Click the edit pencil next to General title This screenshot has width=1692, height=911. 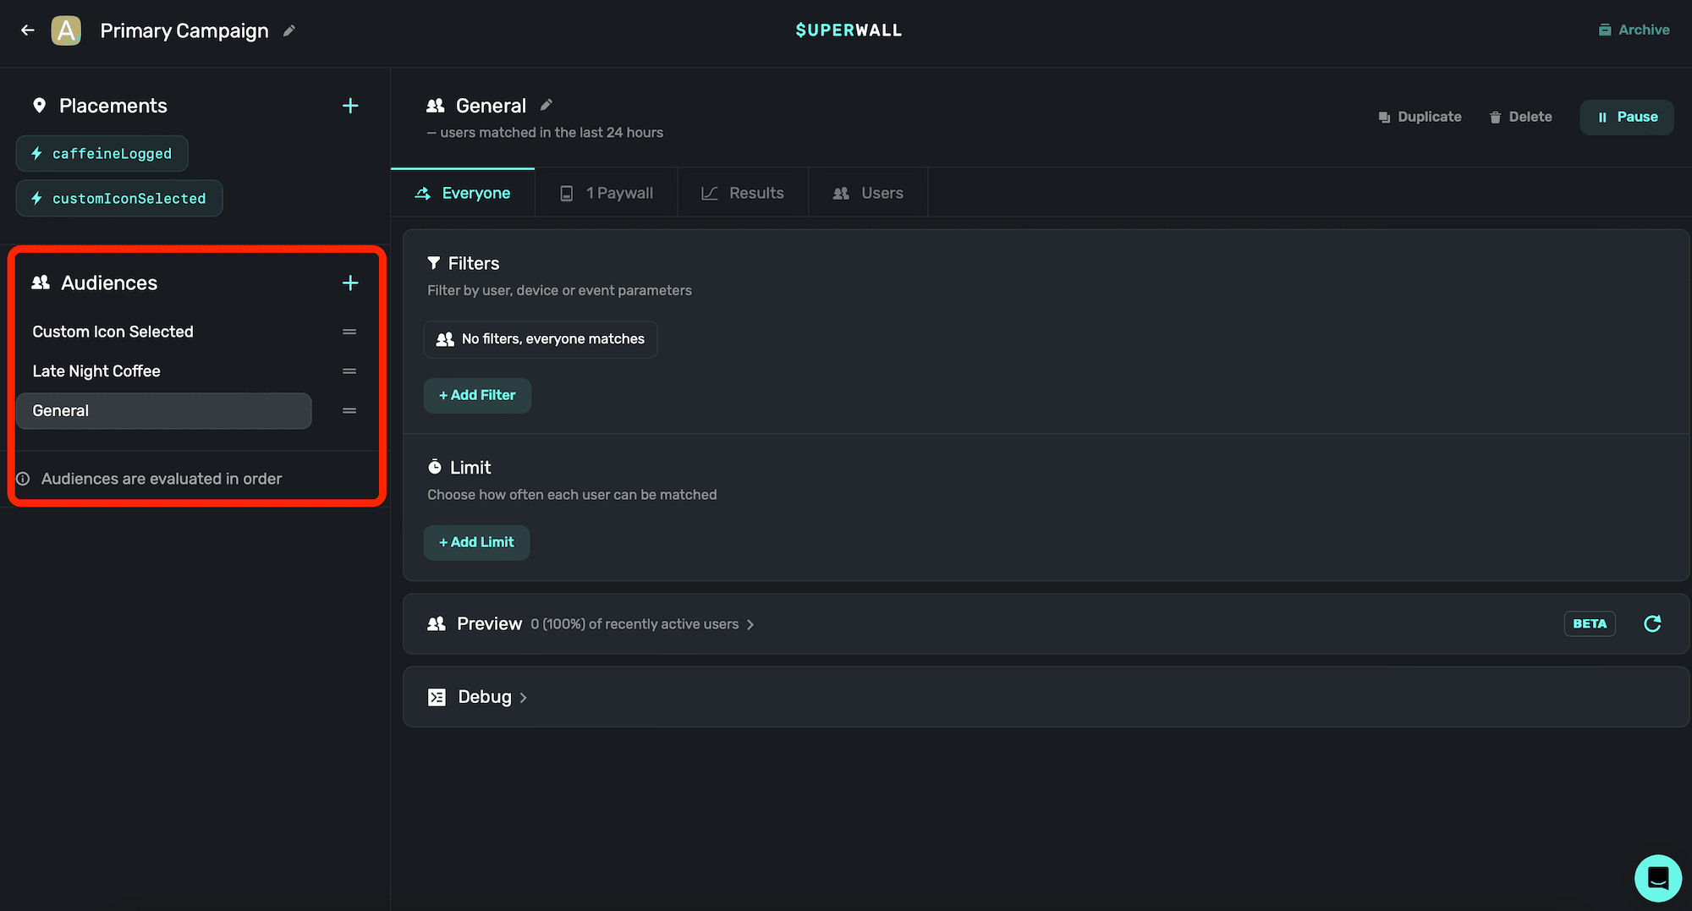tap(547, 105)
